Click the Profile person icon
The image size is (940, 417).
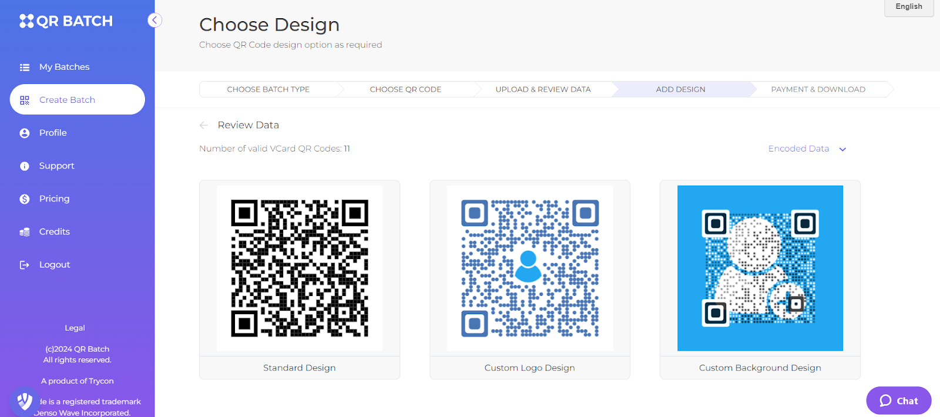pyautogui.click(x=25, y=133)
